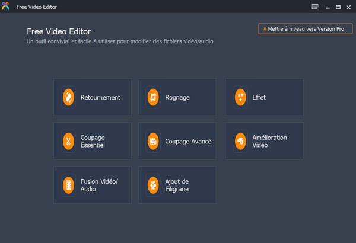Launch the Coupage Avancé text label

click(188, 141)
